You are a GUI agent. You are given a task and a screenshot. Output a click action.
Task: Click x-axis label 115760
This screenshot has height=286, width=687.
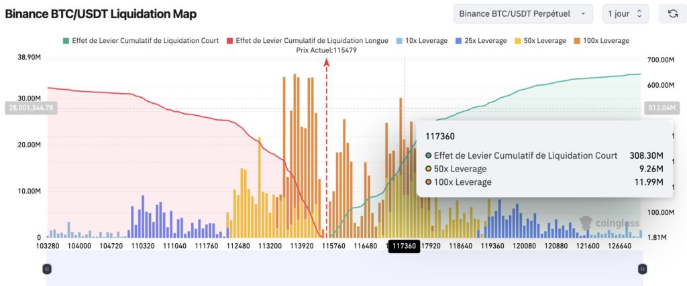tap(333, 246)
